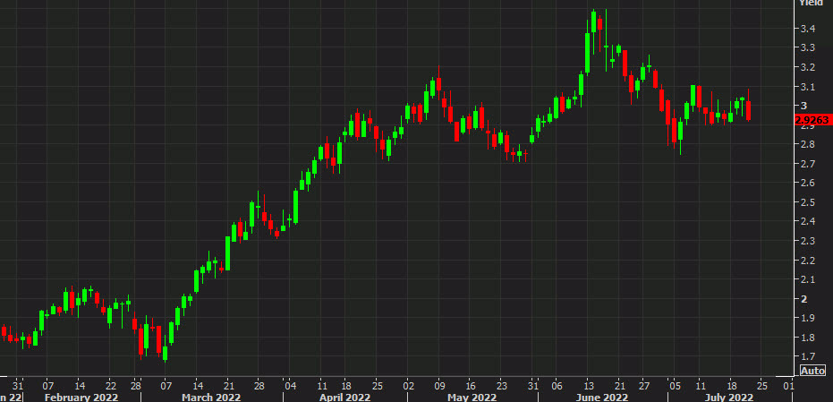Click the Auto scale button
Screen dimensions: 833x402
pyautogui.click(x=812, y=371)
